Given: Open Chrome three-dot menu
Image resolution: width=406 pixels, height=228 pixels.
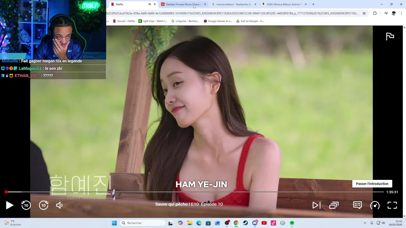Looking at the screenshot, I should (x=402, y=13).
